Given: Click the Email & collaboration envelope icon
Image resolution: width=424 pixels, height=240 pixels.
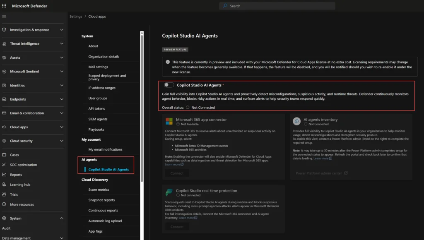Looking at the screenshot, I should click(x=4, y=113).
